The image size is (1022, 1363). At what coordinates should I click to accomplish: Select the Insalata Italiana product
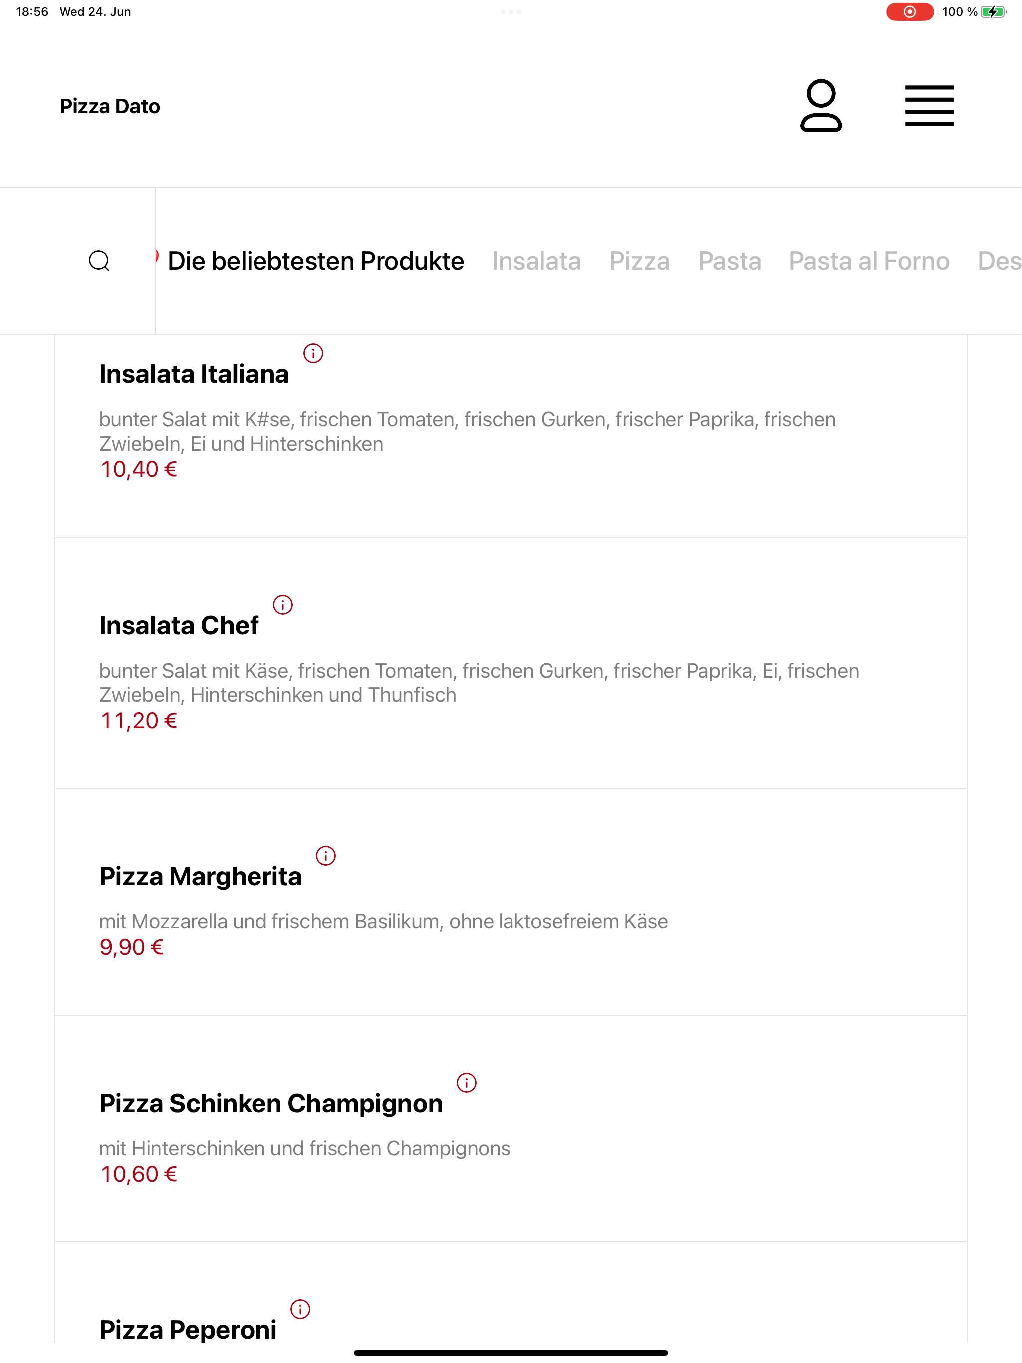pyautogui.click(x=511, y=436)
